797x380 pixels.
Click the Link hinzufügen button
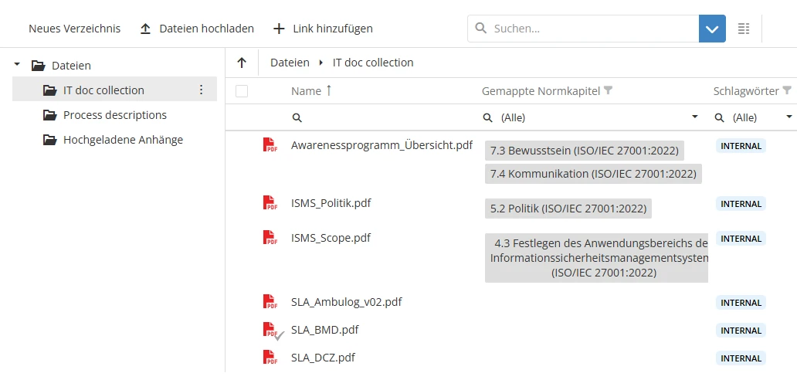pos(323,29)
